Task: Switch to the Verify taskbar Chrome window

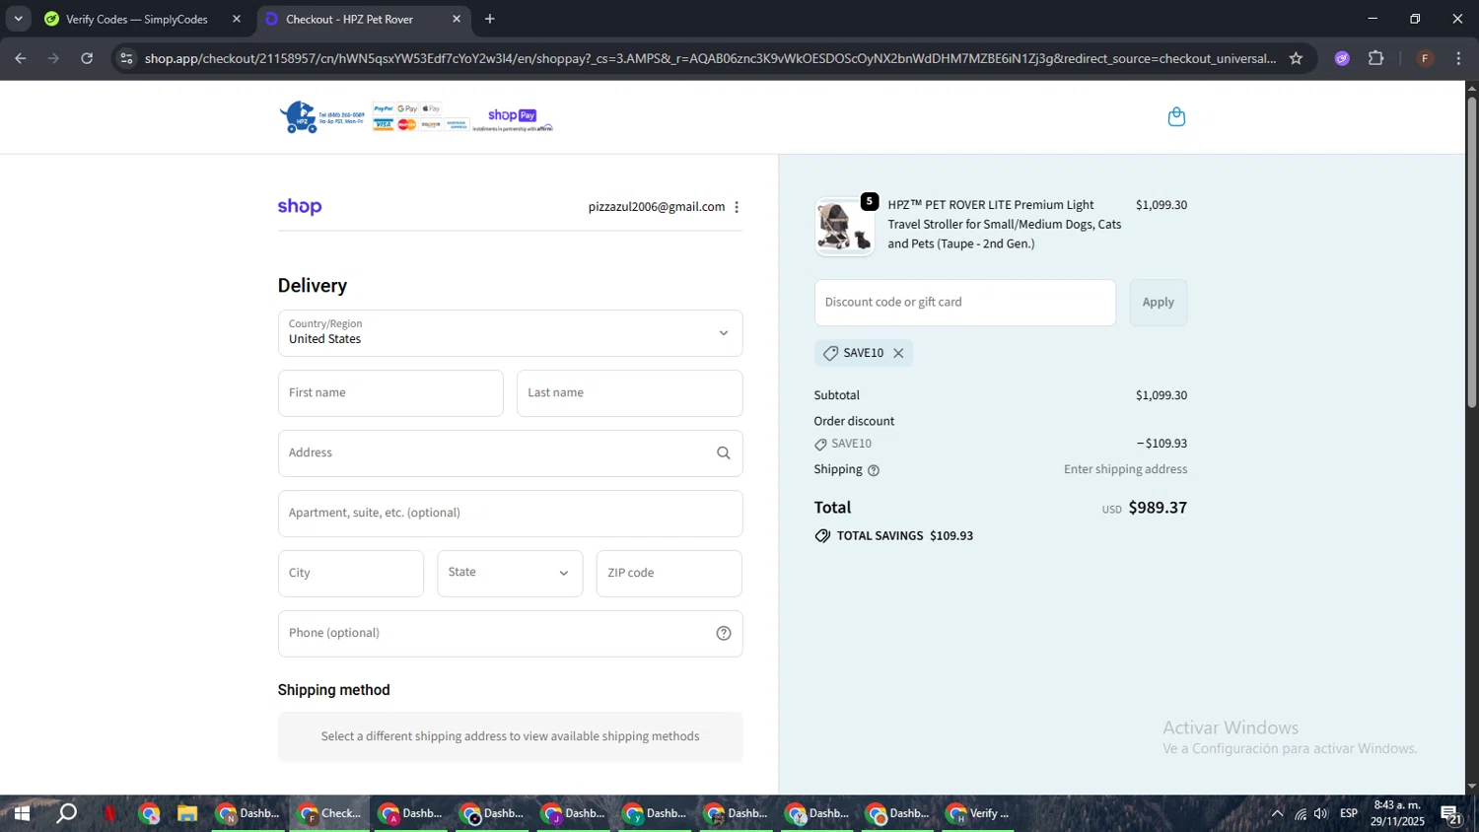Action: 979,814
